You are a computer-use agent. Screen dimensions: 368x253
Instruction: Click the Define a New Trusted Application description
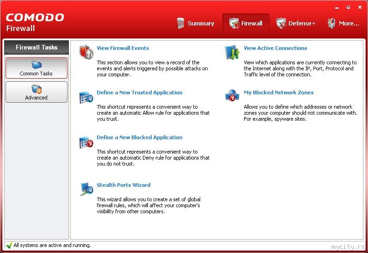click(x=153, y=113)
